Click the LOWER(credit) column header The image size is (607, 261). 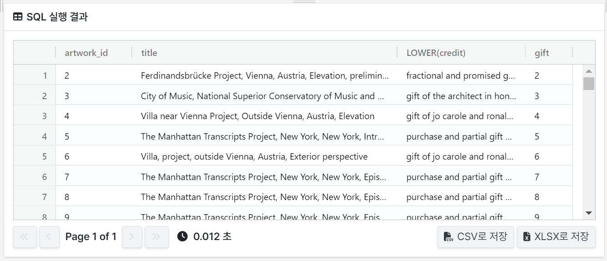pyautogui.click(x=436, y=53)
